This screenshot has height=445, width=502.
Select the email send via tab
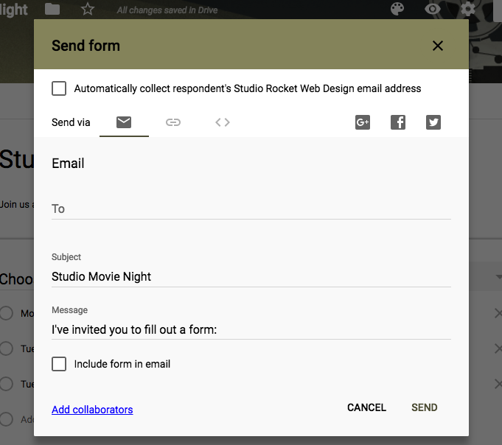pyautogui.click(x=124, y=122)
